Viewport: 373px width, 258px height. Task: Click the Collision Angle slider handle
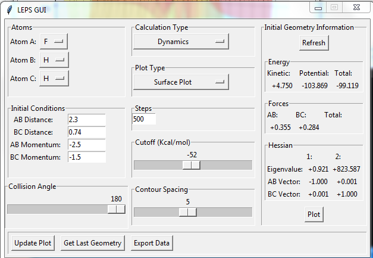coord(117,209)
